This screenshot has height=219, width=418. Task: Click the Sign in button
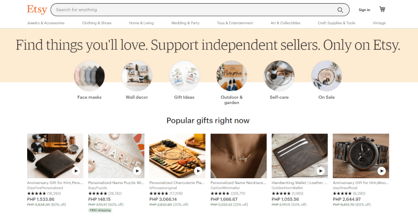pyautogui.click(x=364, y=10)
